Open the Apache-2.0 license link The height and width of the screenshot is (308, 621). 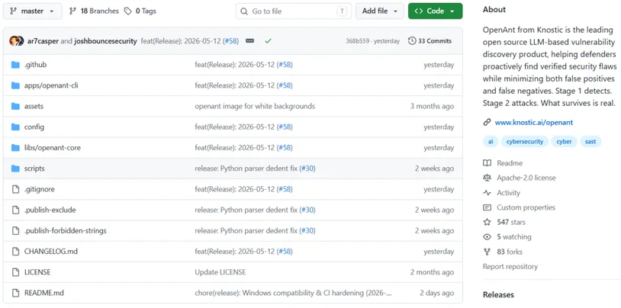(x=526, y=178)
